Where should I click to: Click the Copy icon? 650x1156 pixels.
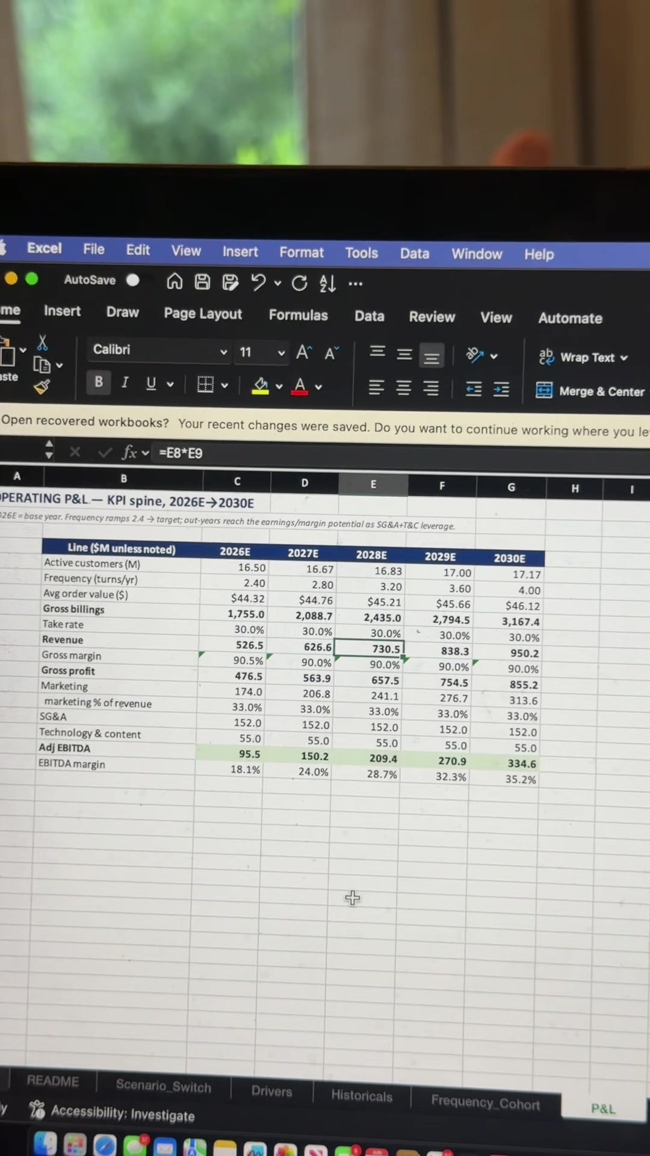click(42, 365)
